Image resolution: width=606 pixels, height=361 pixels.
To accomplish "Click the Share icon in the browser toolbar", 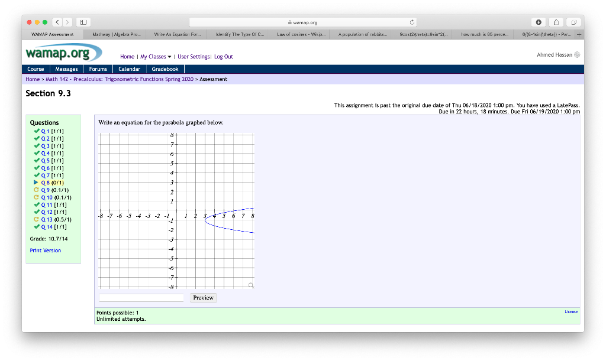I will point(555,21).
